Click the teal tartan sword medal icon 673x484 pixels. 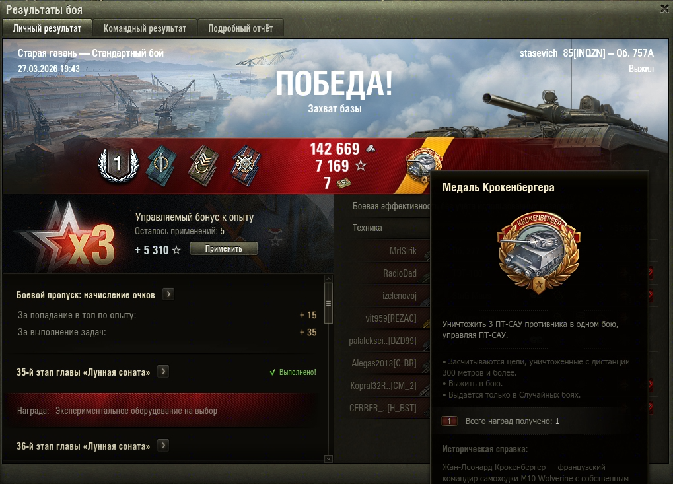click(x=161, y=166)
